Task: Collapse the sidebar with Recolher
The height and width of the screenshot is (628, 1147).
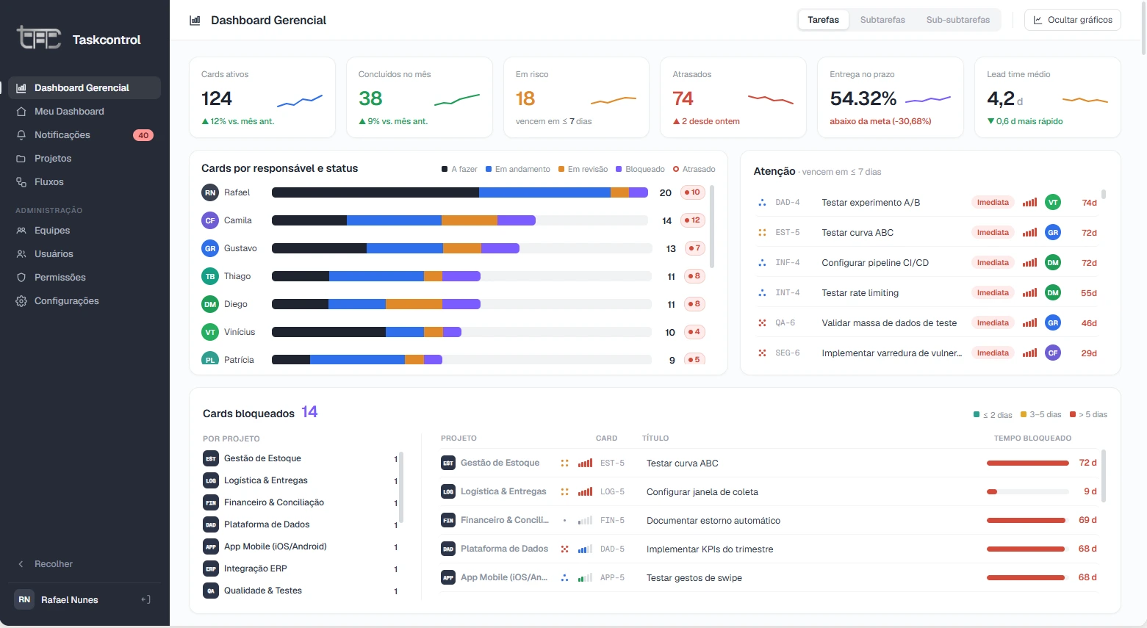Action: [x=45, y=564]
